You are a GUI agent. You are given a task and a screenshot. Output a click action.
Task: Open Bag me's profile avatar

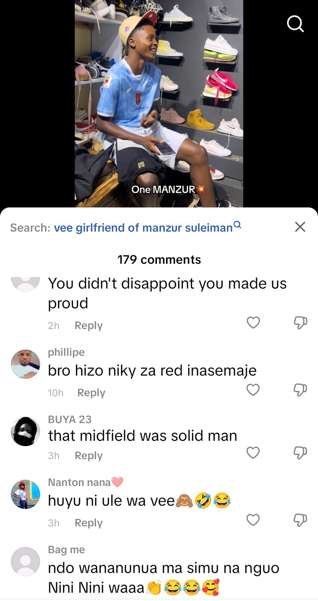point(26,562)
